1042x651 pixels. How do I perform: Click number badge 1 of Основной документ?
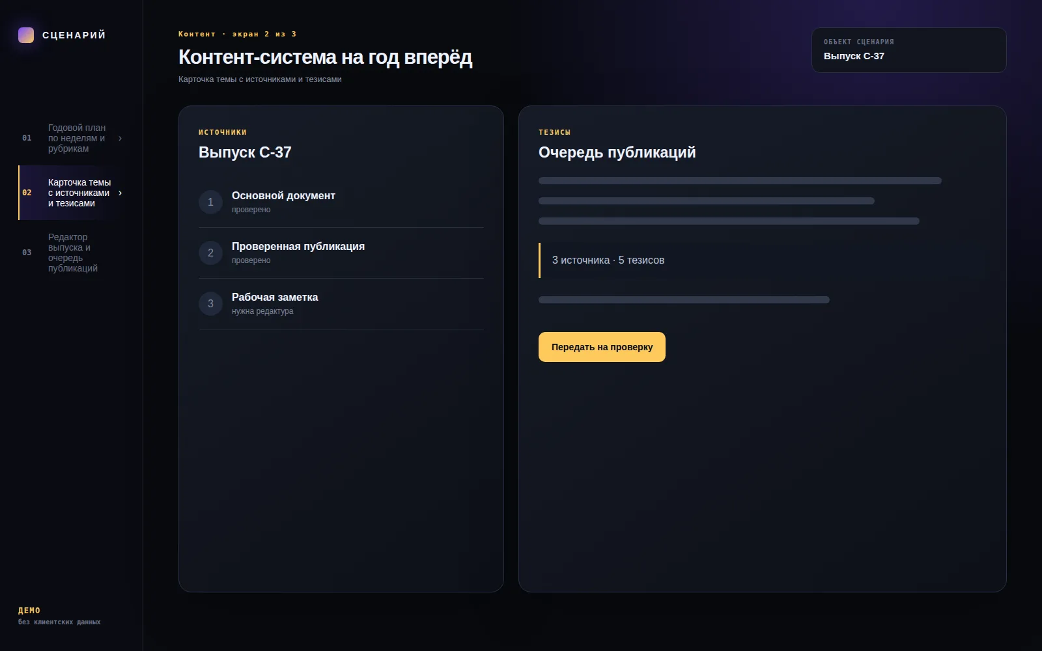210,202
